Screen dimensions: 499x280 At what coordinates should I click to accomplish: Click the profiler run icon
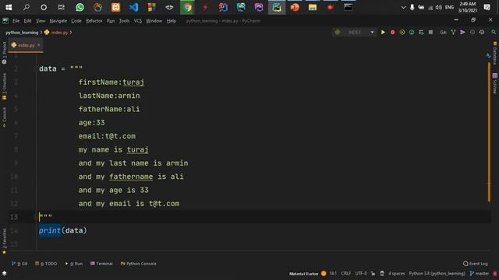pos(412,32)
